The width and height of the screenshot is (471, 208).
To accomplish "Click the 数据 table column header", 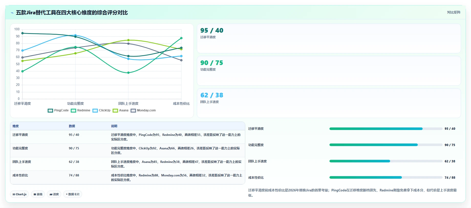I will pyautogui.click(x=72, y=126).
